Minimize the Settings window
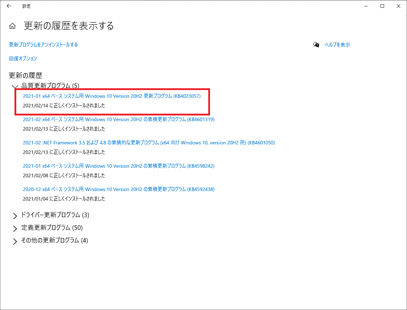Viewport: 407px width, 310px height. click(x=366, y=6)
